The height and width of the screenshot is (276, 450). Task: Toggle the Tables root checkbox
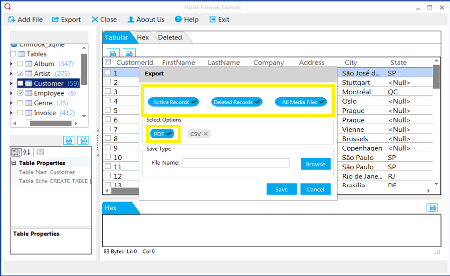pos(13,54)
